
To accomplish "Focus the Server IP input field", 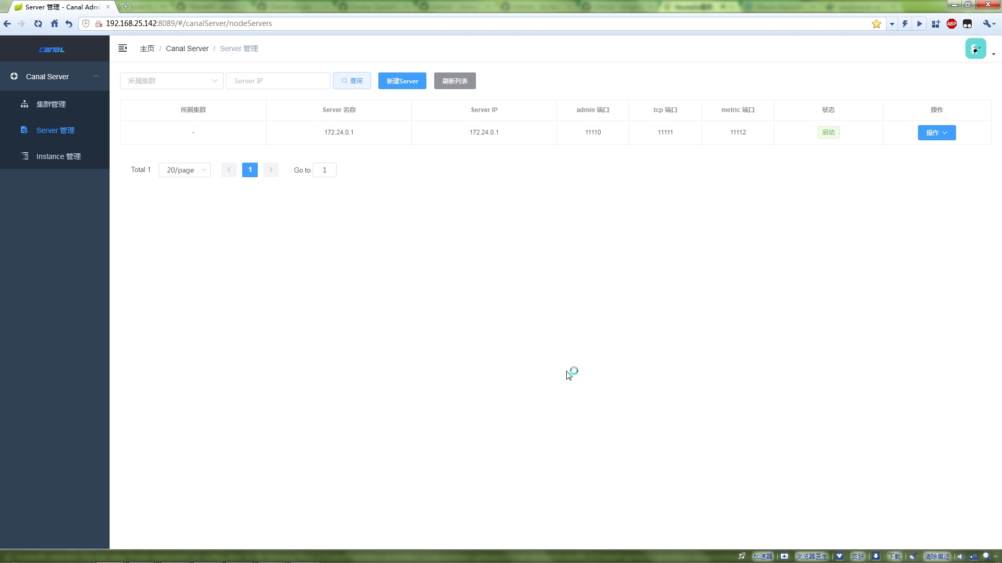I will pos(278,81).
